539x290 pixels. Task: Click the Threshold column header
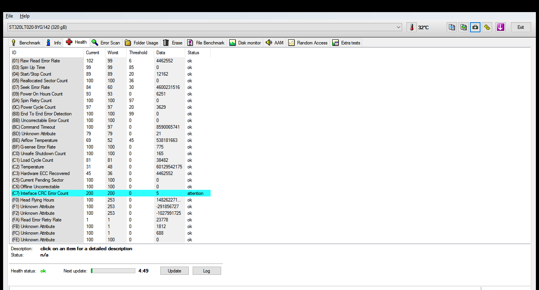click(140, 53)
